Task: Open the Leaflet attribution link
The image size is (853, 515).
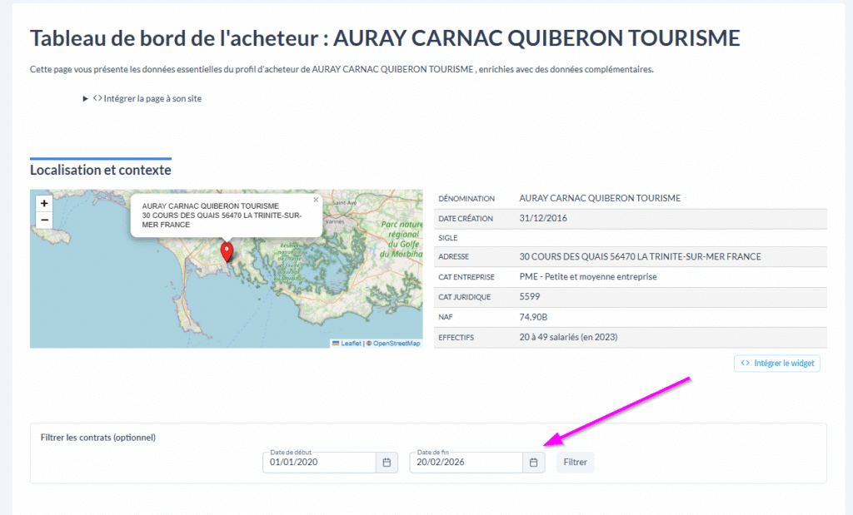Action: [350, 343]
